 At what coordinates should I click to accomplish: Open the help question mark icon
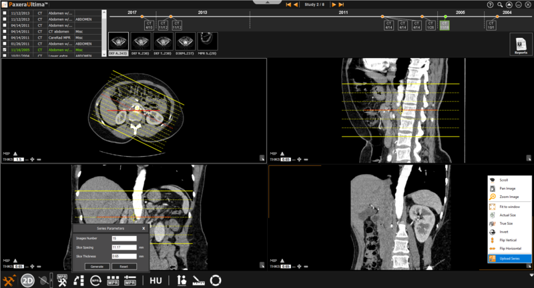point(491,5)
